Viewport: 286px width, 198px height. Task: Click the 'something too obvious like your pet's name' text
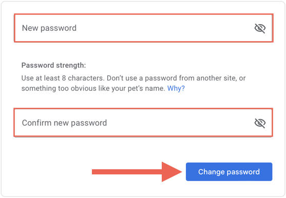(x=93, y=89)
